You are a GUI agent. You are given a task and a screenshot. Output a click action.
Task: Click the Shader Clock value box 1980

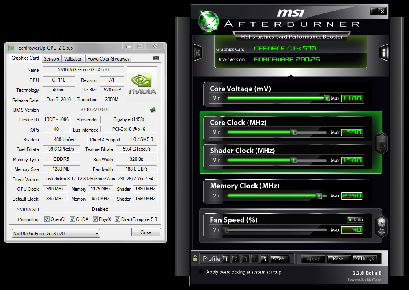(352, 160)
